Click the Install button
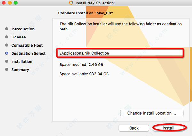The width and height of the screenshot is (192, 136). pyautogui.click(x=168, y=128)
